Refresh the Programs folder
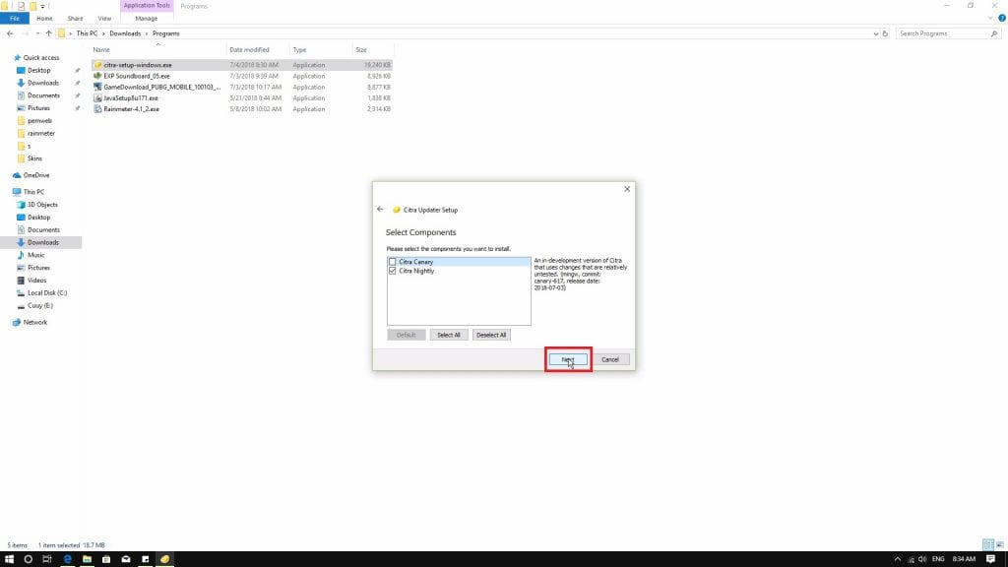This screenshot has height=567, width=1008. point(885,33)
